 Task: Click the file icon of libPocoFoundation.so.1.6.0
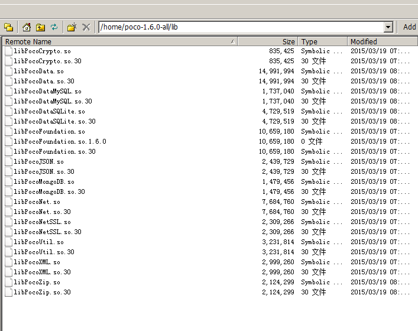(8, 141)
